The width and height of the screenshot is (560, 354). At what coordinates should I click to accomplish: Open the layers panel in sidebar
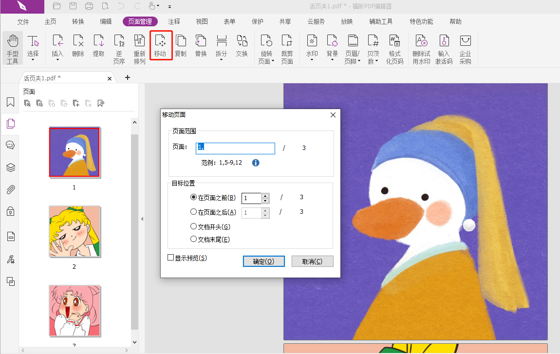click(x=11, y=167)
